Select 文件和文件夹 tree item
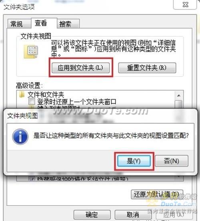Viewport: 200px width, 221px height. [x=46, y=94]
